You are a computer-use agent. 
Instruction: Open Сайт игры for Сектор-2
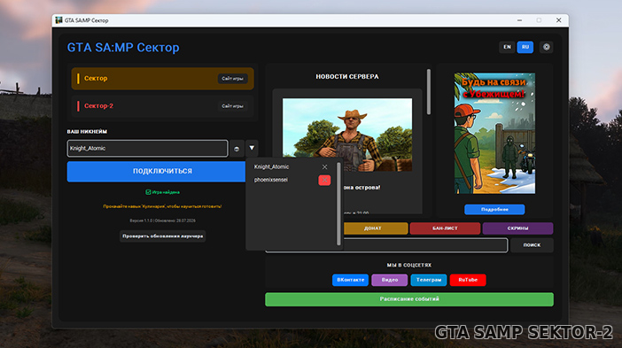coord(232,106)
